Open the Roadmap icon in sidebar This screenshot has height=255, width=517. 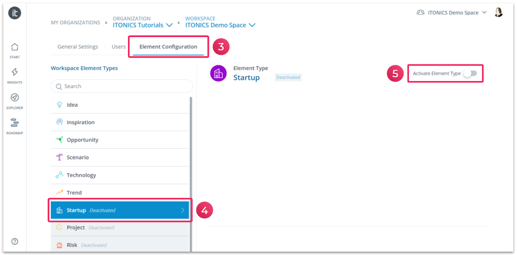pyautogui.click(x=15, y=123)
